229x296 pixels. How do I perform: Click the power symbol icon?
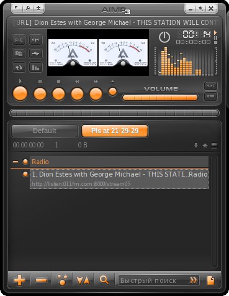(x=164, y=37)
